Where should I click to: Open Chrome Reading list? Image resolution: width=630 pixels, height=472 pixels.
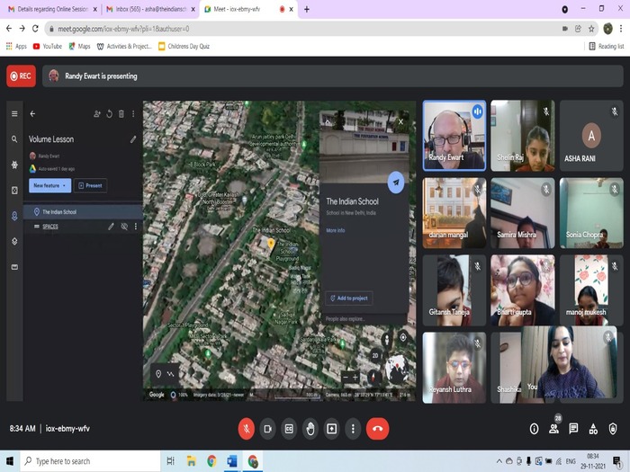pyautogui.click(x=607, y=46)
